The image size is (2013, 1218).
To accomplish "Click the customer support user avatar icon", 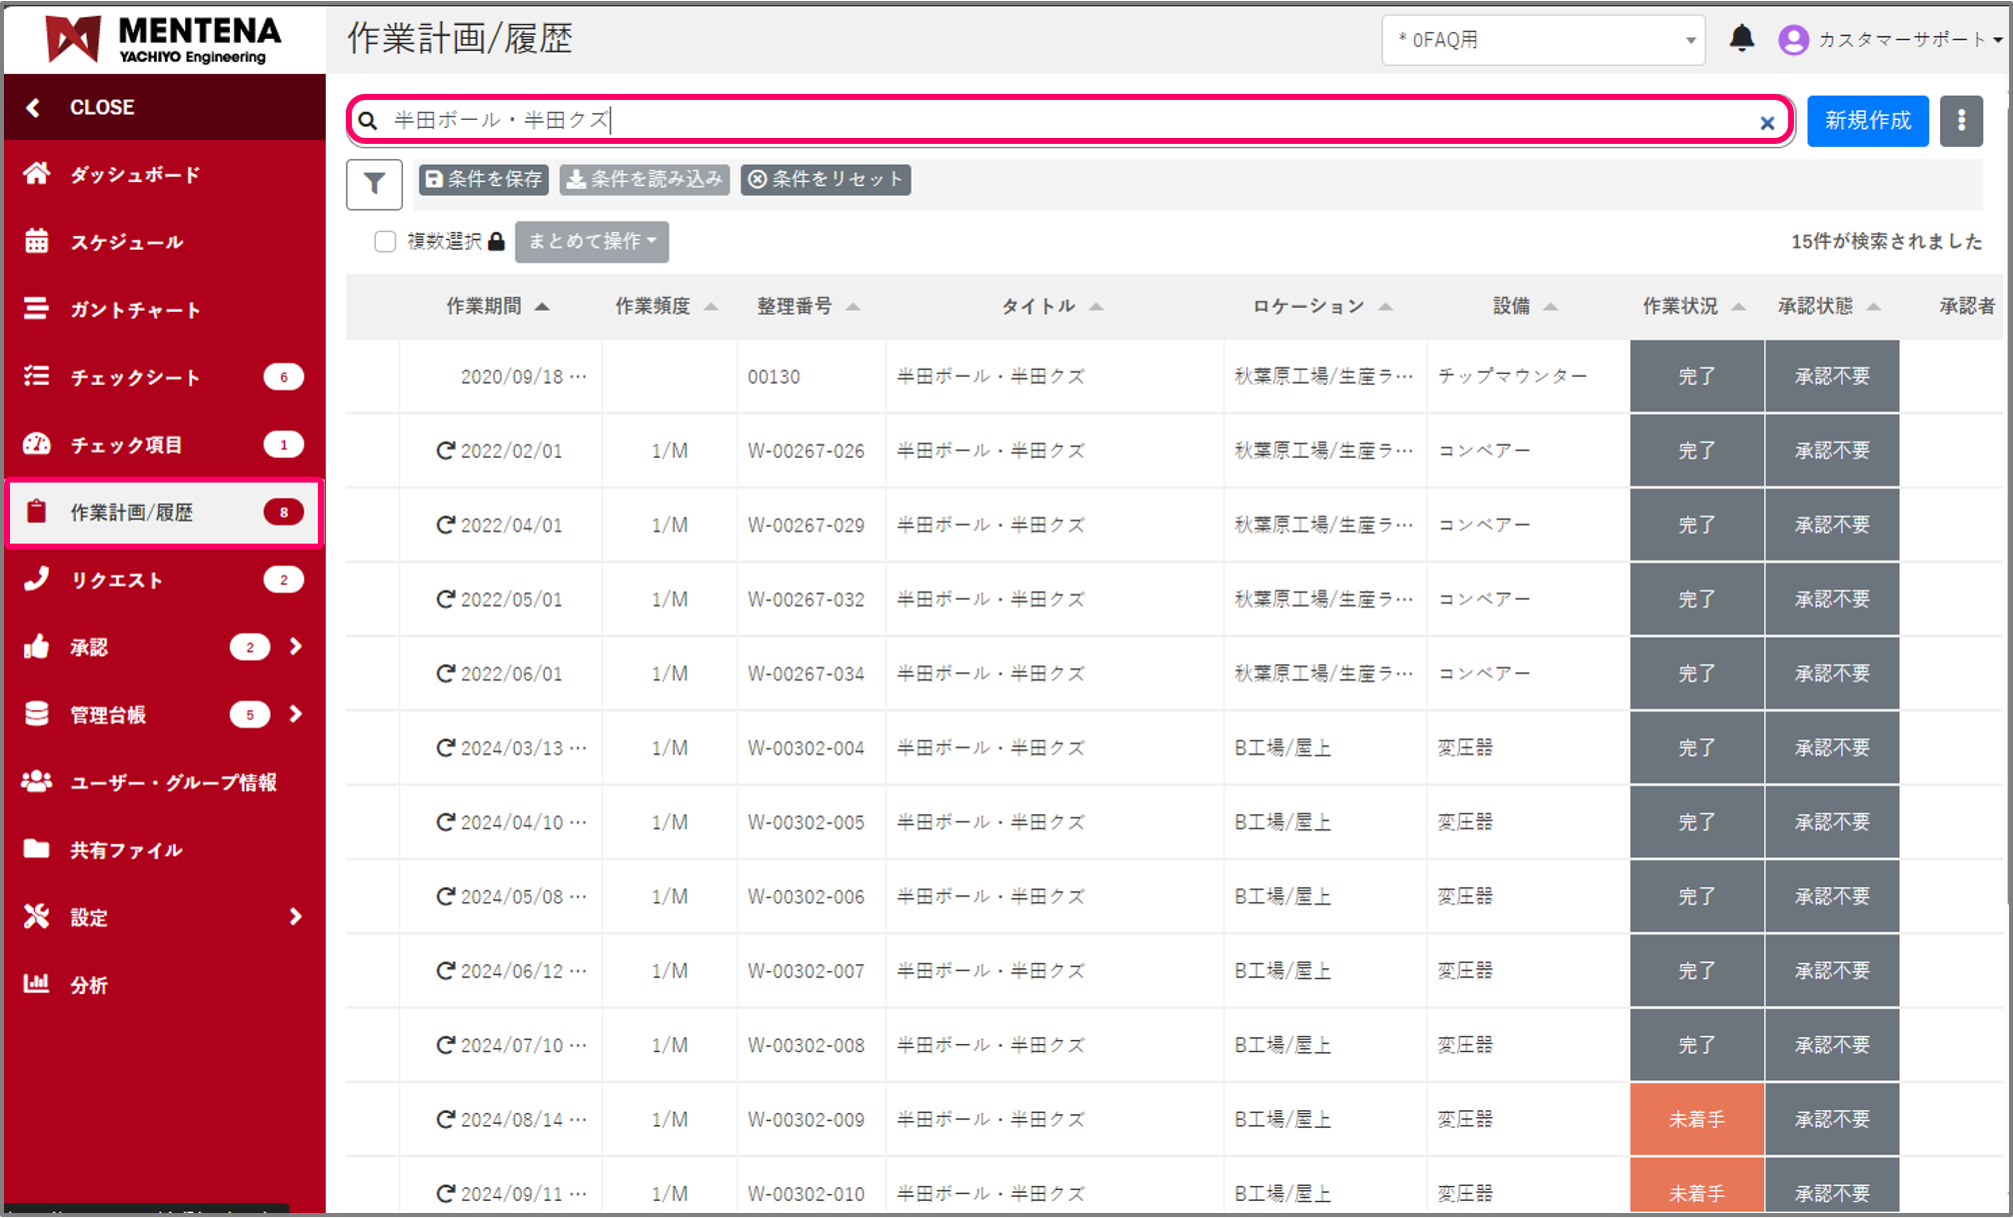I will [x=1793, y=40].
